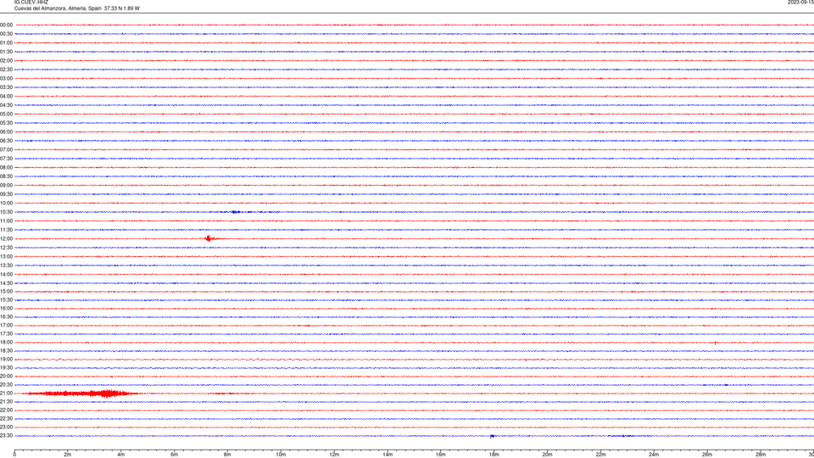Click the 14m mark on the minute axis
The width and height of the screenshot is (814, 458).
tap(387, 455)
